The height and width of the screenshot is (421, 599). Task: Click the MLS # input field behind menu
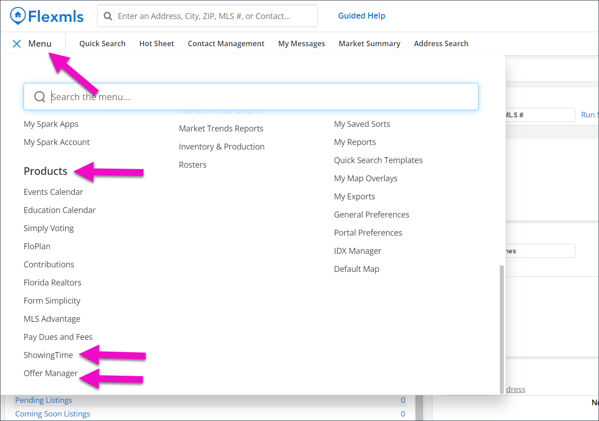[540, 115]
